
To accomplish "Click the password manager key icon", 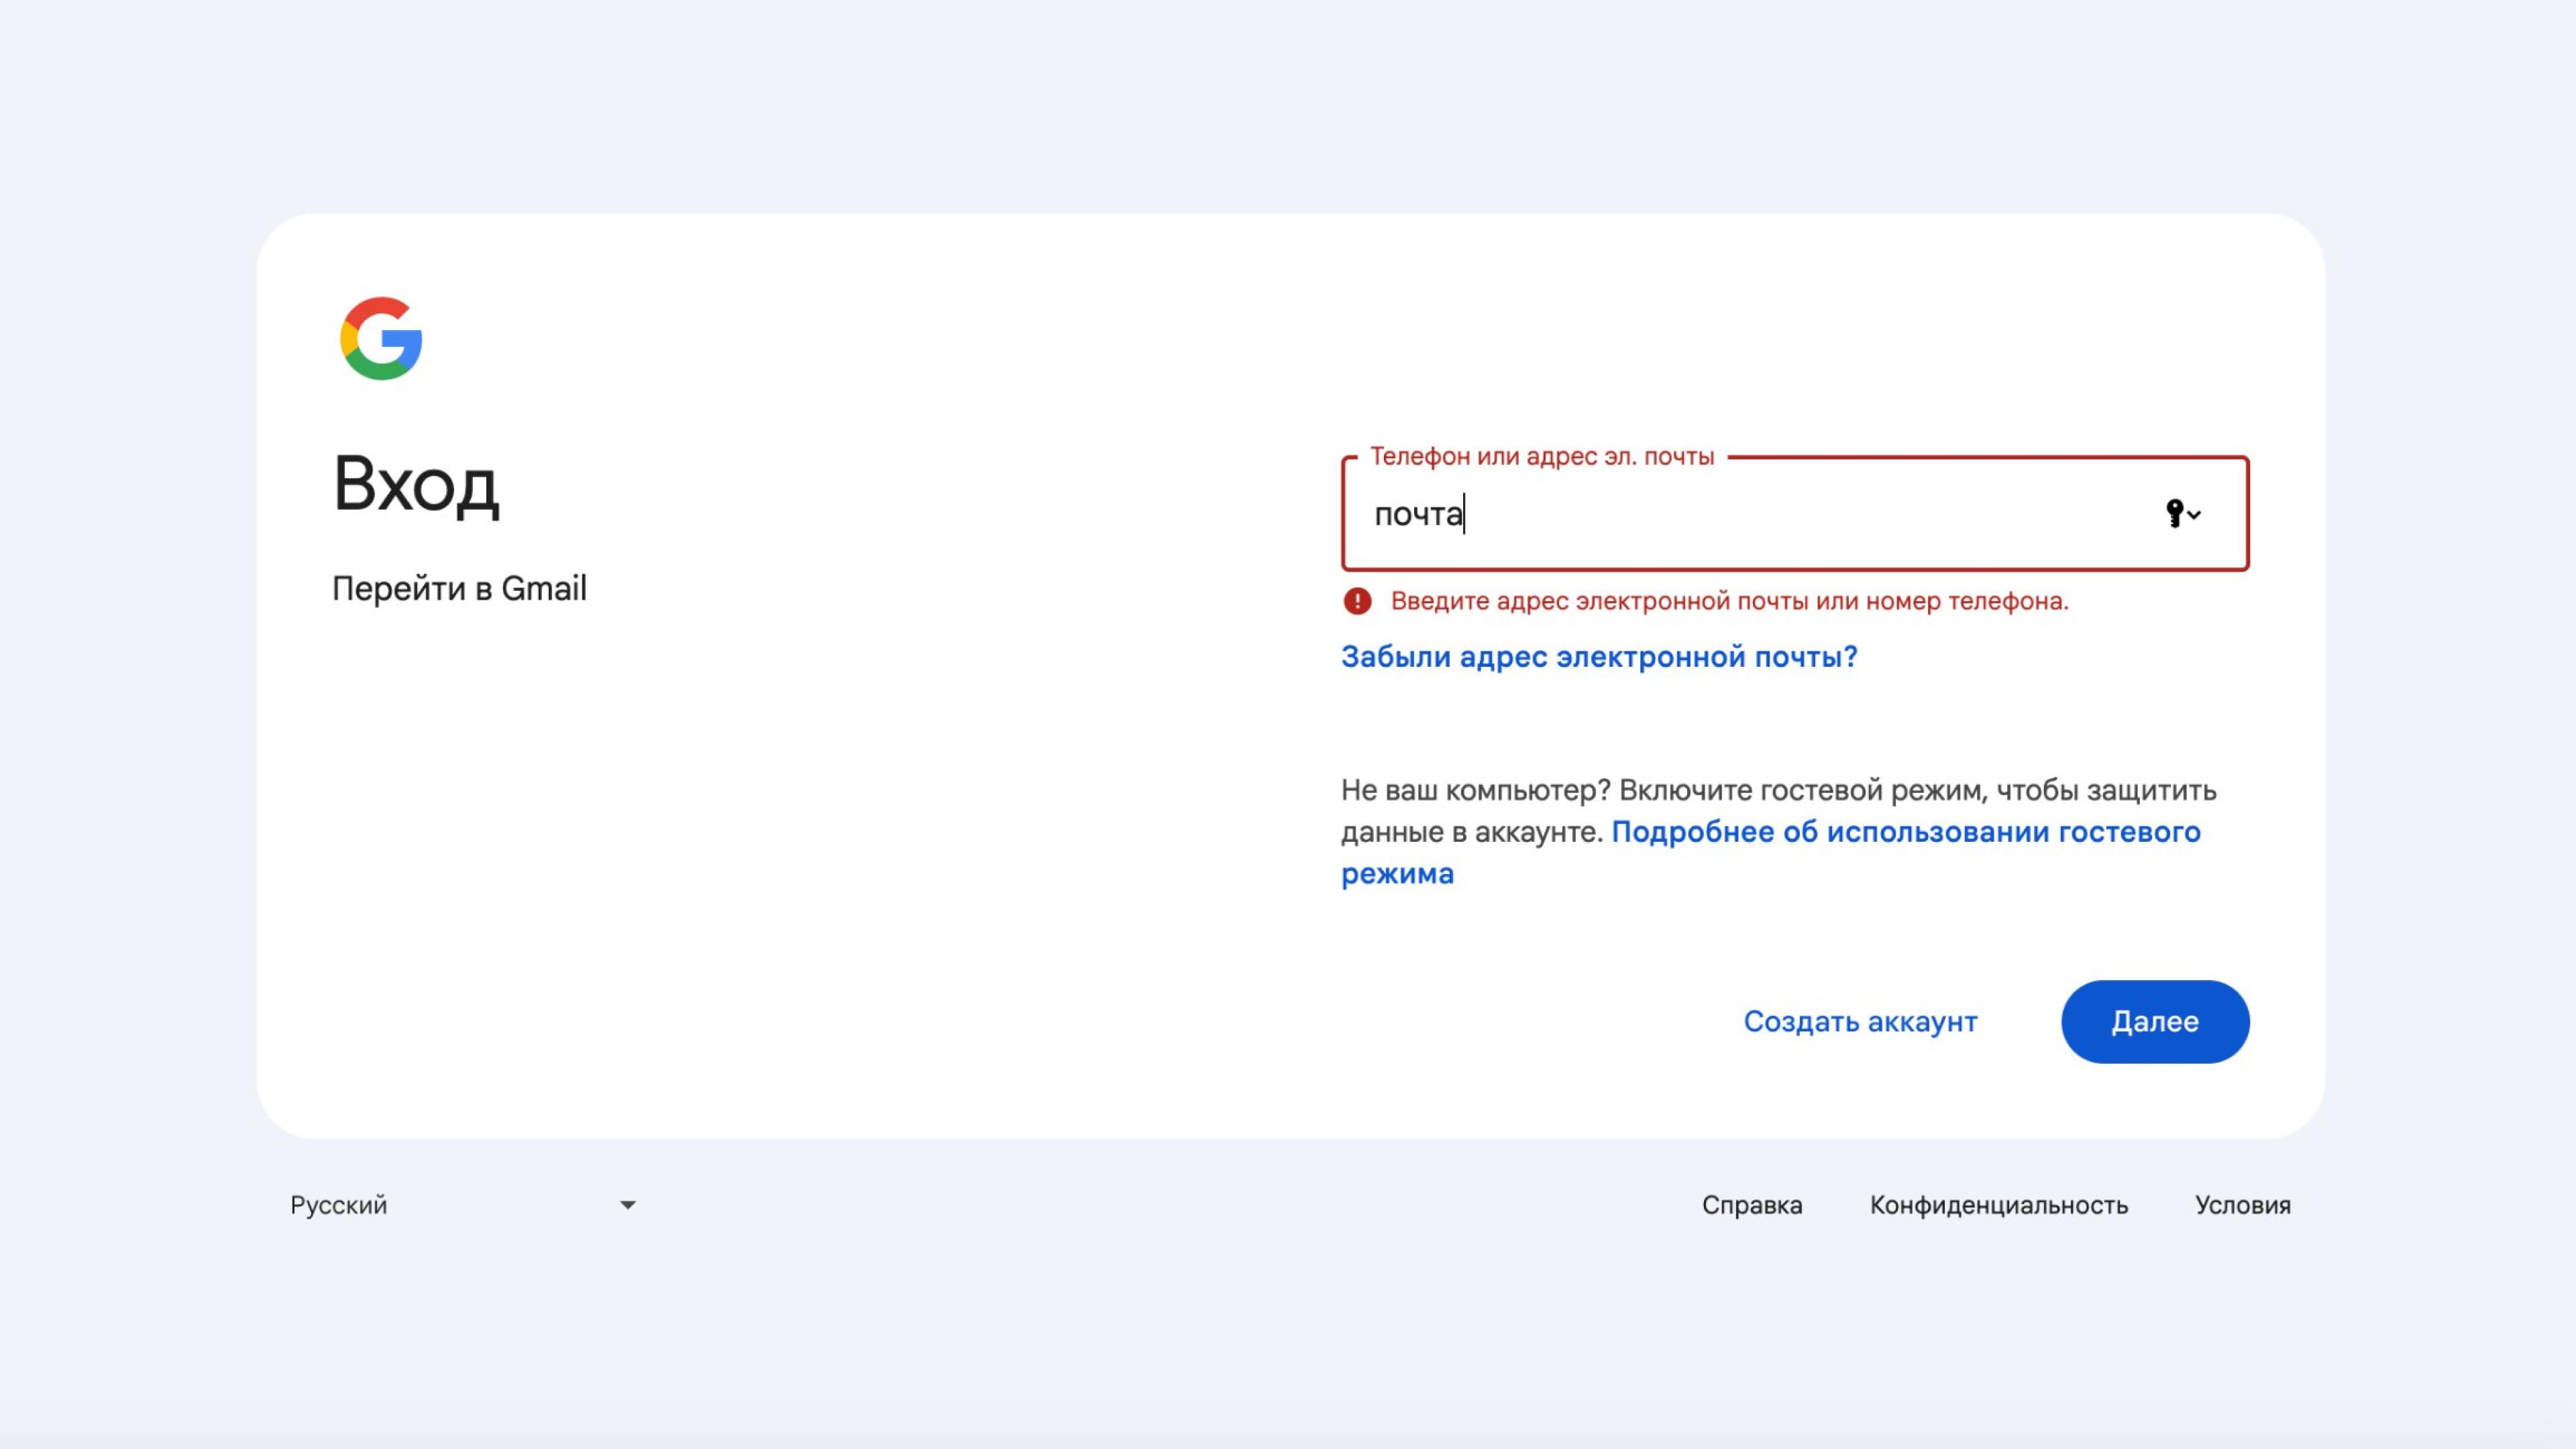I will [2174, 513].
